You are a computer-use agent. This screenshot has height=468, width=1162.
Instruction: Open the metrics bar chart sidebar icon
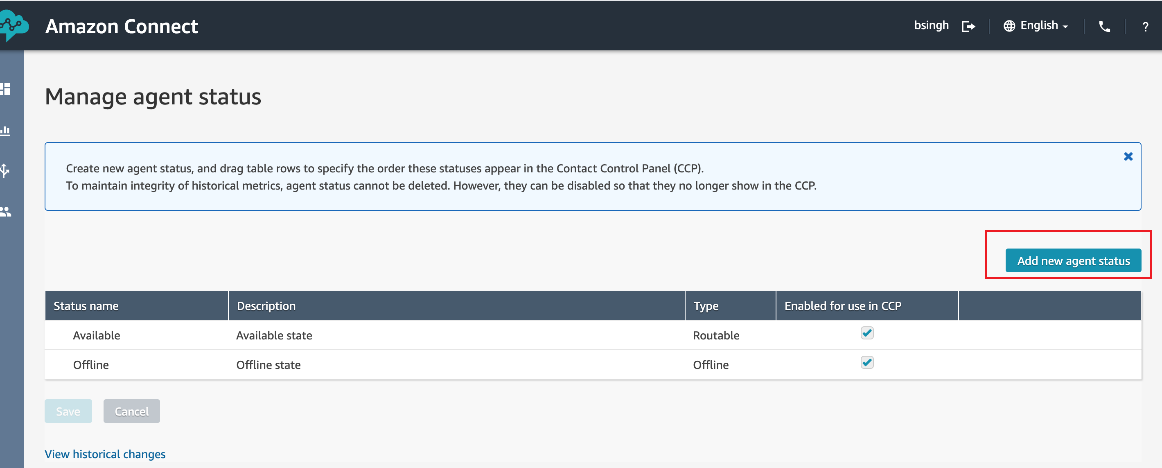pos(5,131)
